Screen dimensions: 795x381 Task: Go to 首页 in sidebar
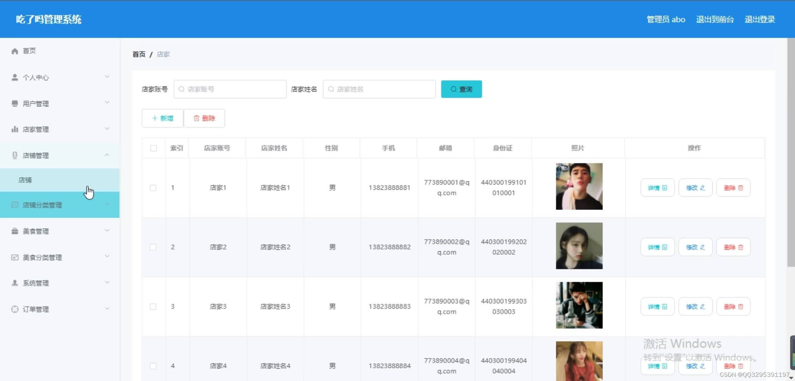tap(60, 51)
